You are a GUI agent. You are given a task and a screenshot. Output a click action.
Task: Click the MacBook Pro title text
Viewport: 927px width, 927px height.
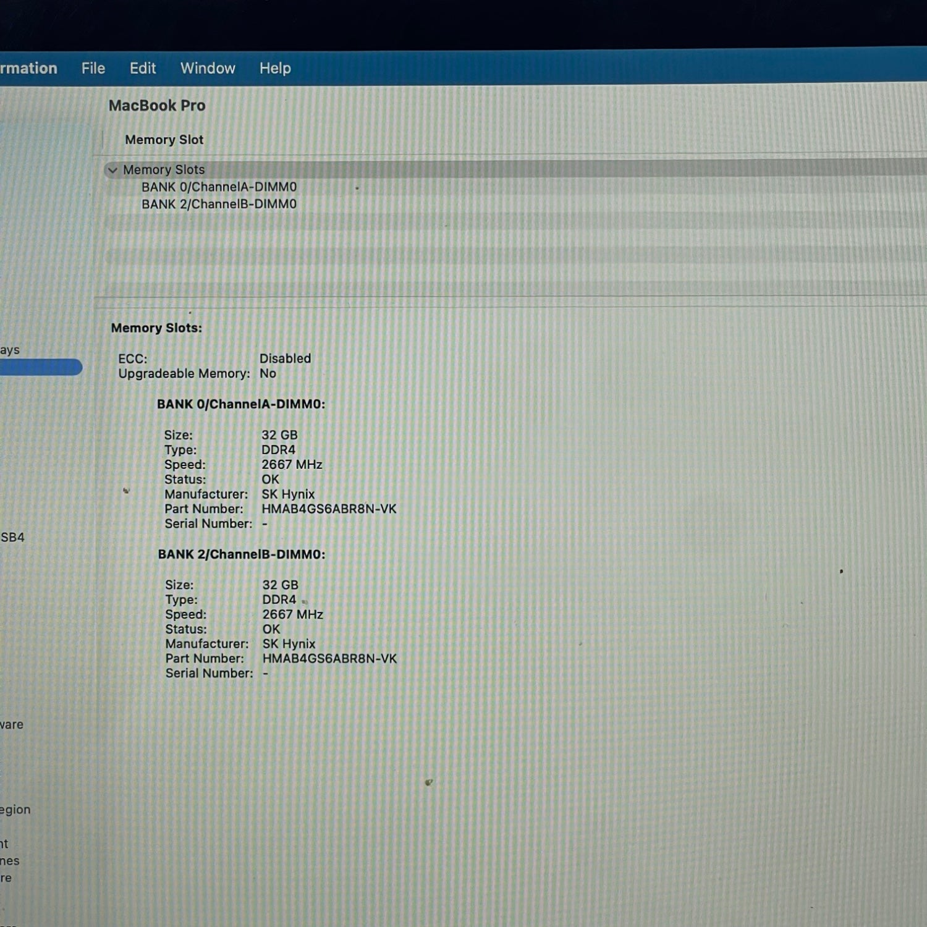[157, 106]
